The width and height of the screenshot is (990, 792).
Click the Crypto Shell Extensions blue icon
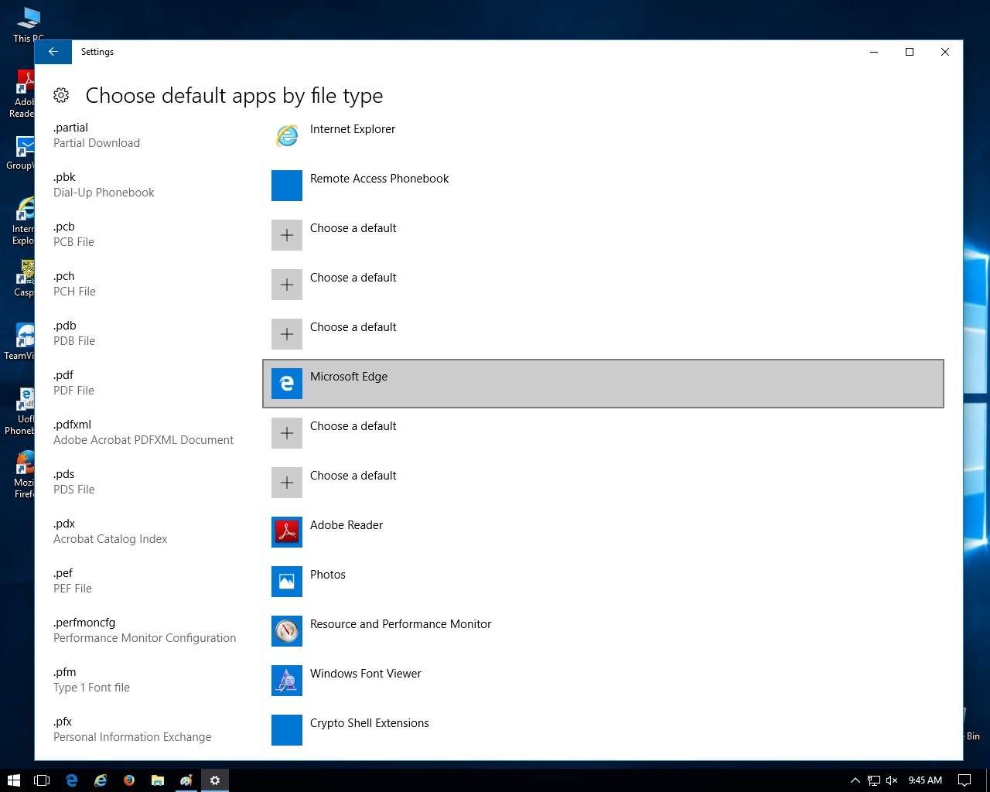287,730
